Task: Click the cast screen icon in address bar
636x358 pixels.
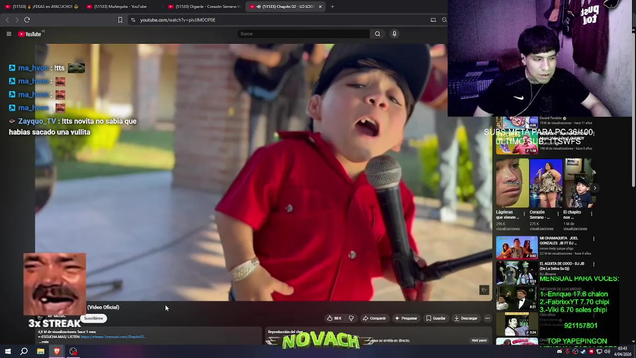Action: [x=433, y=20]
